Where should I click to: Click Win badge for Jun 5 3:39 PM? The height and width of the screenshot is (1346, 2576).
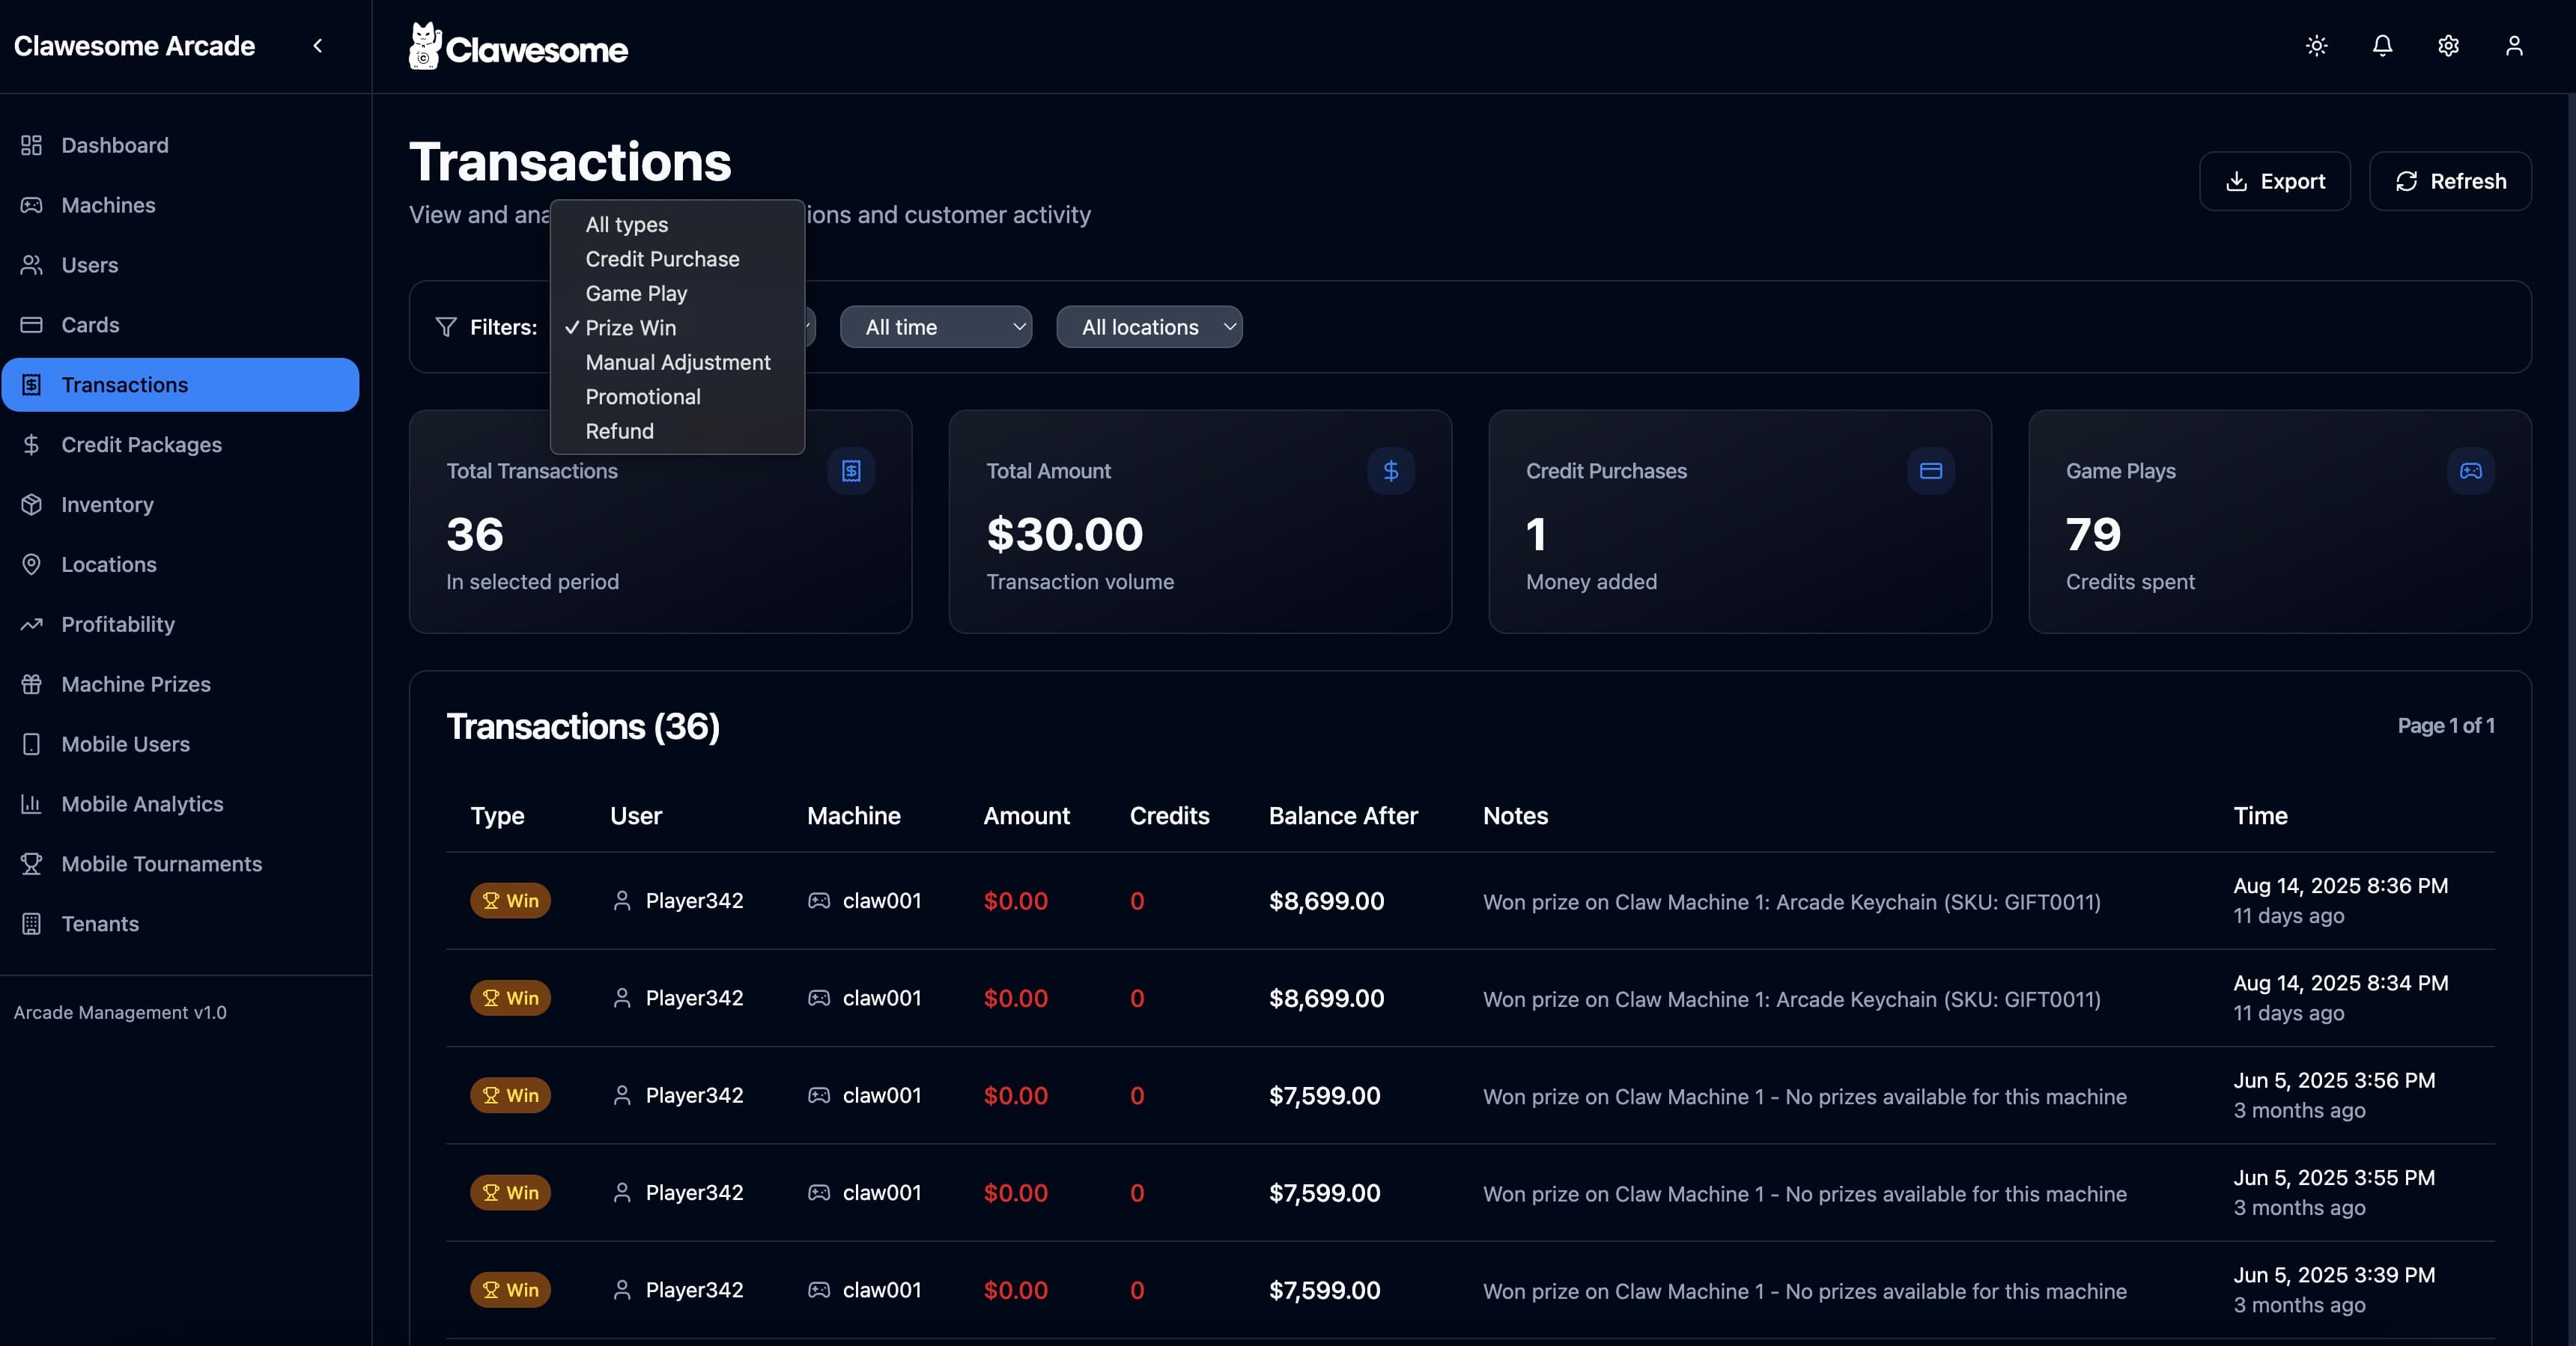pos(510,1290)
